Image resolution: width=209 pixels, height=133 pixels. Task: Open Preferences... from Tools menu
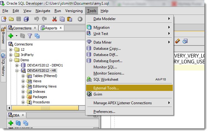click(x=129, y=112)
